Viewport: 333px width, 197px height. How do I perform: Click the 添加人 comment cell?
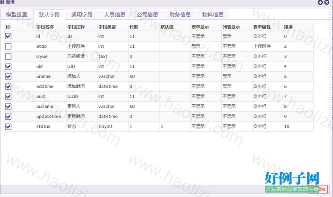tap(82, 76)
